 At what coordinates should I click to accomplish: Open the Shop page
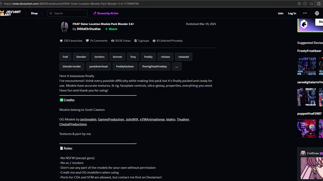[34, 13]
